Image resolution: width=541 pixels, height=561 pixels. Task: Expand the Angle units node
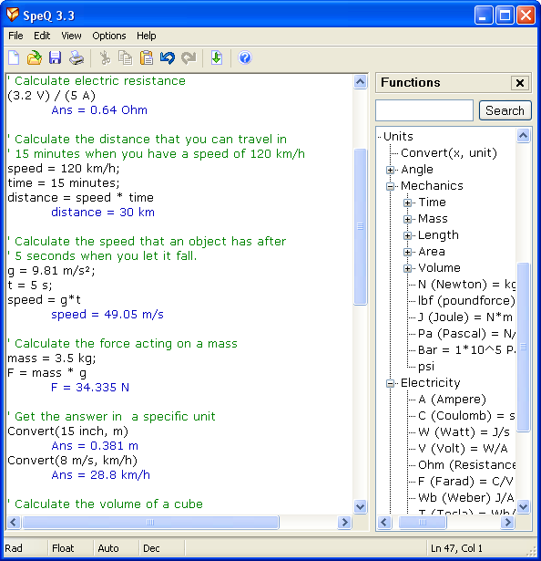click(390, 170)
